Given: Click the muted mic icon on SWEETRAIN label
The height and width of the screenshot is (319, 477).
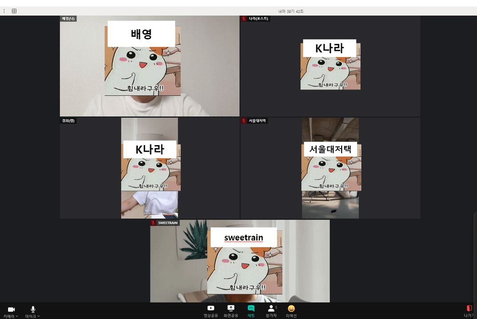Looking at the screenshot, I should click(x=153, y=223).
